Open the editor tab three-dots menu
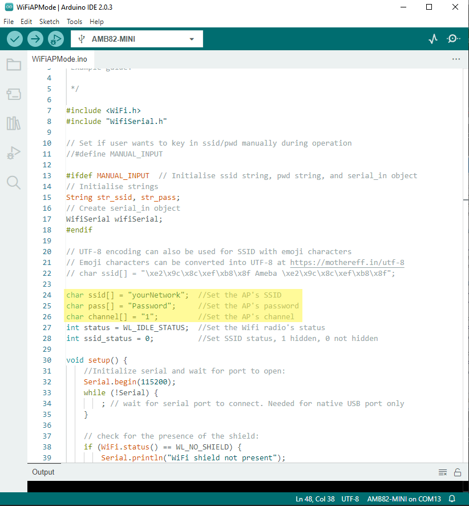Viewport: 469px width, 506px height. tap(456, 59)
